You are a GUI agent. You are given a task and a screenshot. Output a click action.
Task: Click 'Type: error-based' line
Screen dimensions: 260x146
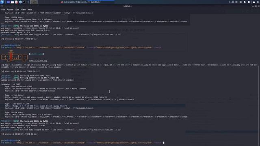[x=14, y=95]
